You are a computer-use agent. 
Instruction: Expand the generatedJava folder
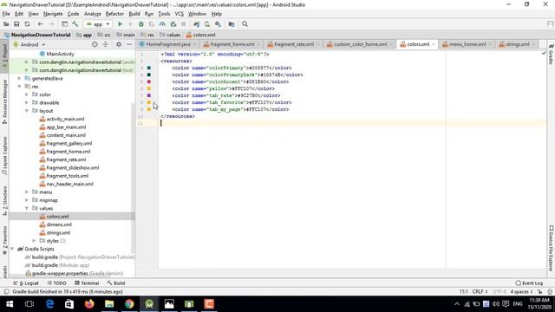coord(19,78)
